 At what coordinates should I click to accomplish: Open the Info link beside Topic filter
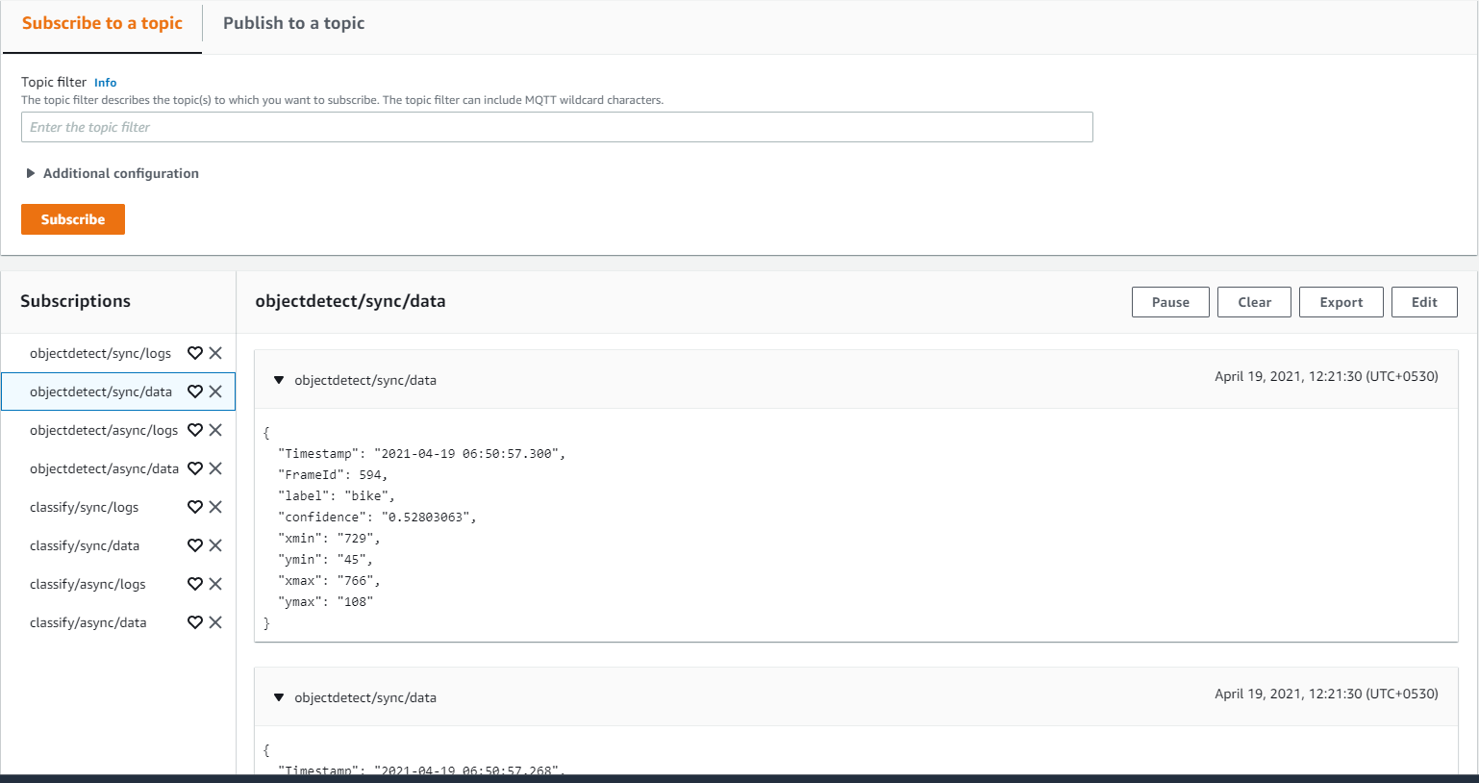pos(106,83)
